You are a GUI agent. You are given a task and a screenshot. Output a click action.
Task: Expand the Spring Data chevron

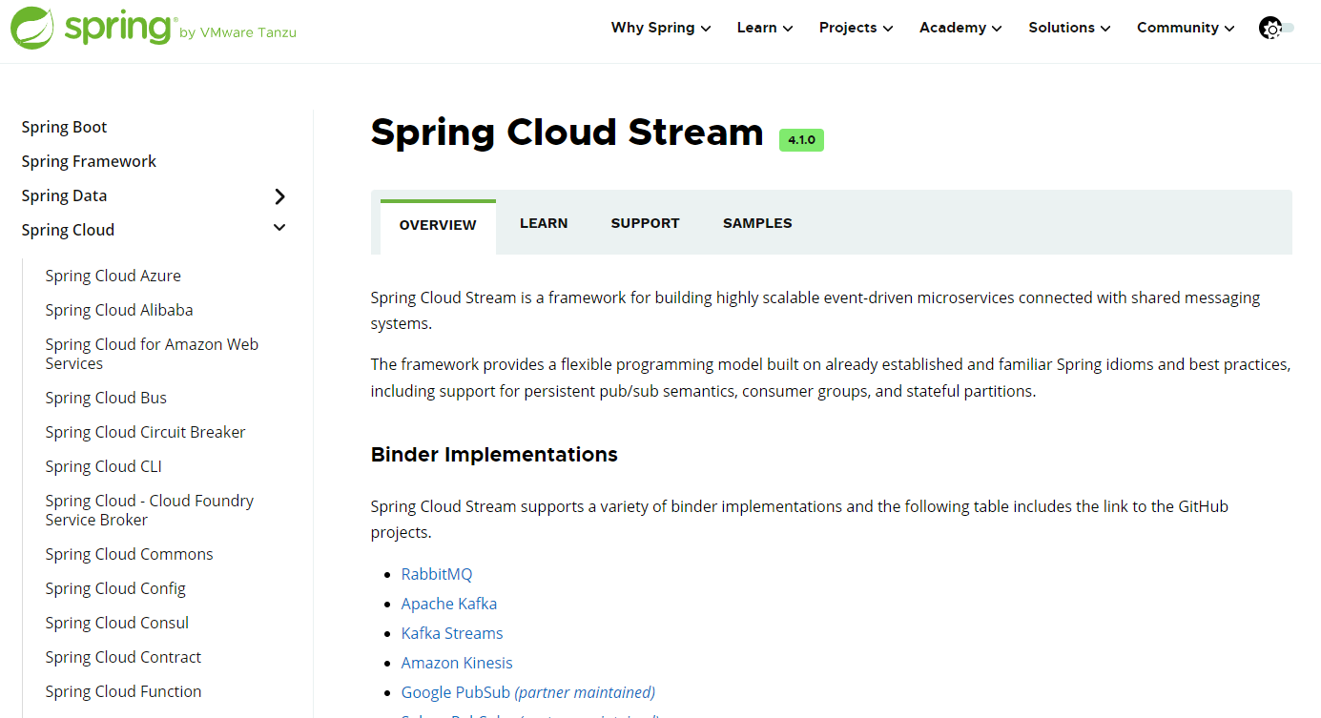click(x=279, y=196)
